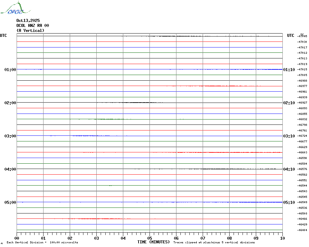Image resolution: width=309 pixels, height=247 pixels.
Task: Click the UTC label at top right
Action: 291,36
